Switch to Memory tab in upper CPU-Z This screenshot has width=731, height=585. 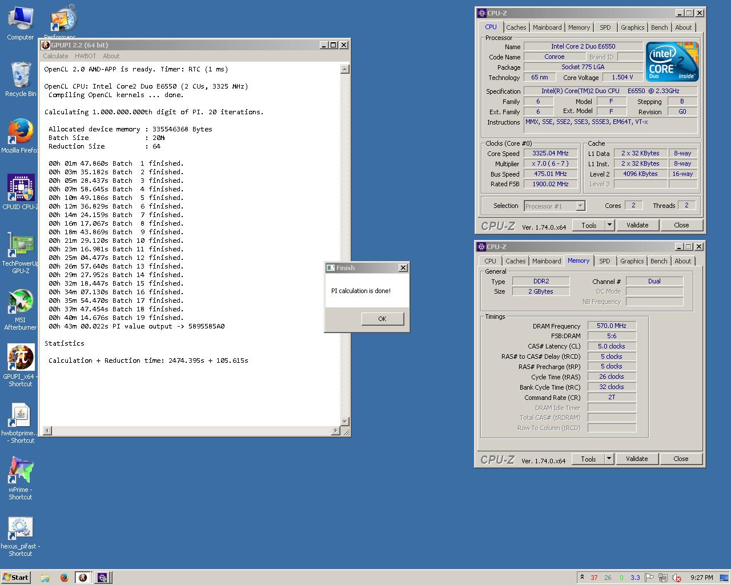[x=579, y=27]
